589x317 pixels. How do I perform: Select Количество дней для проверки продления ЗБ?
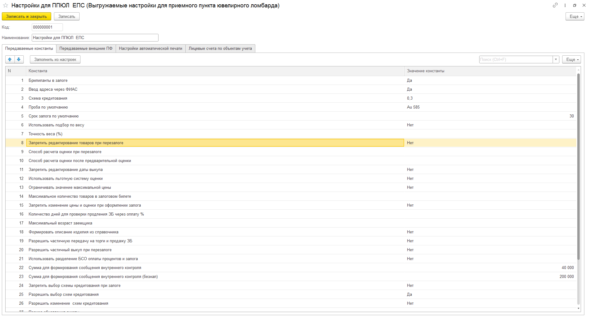pyautogui.click(x=291, y=214)
